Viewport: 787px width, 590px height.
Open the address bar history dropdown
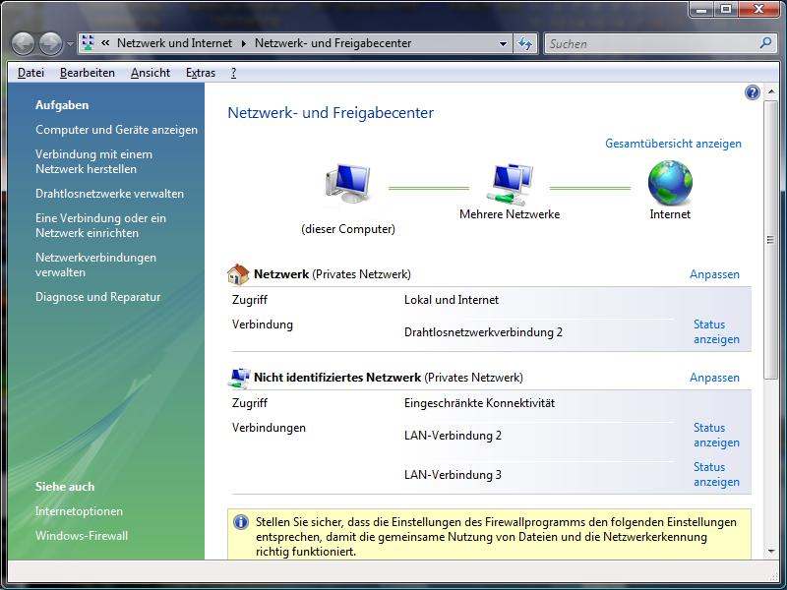(503, 43)
